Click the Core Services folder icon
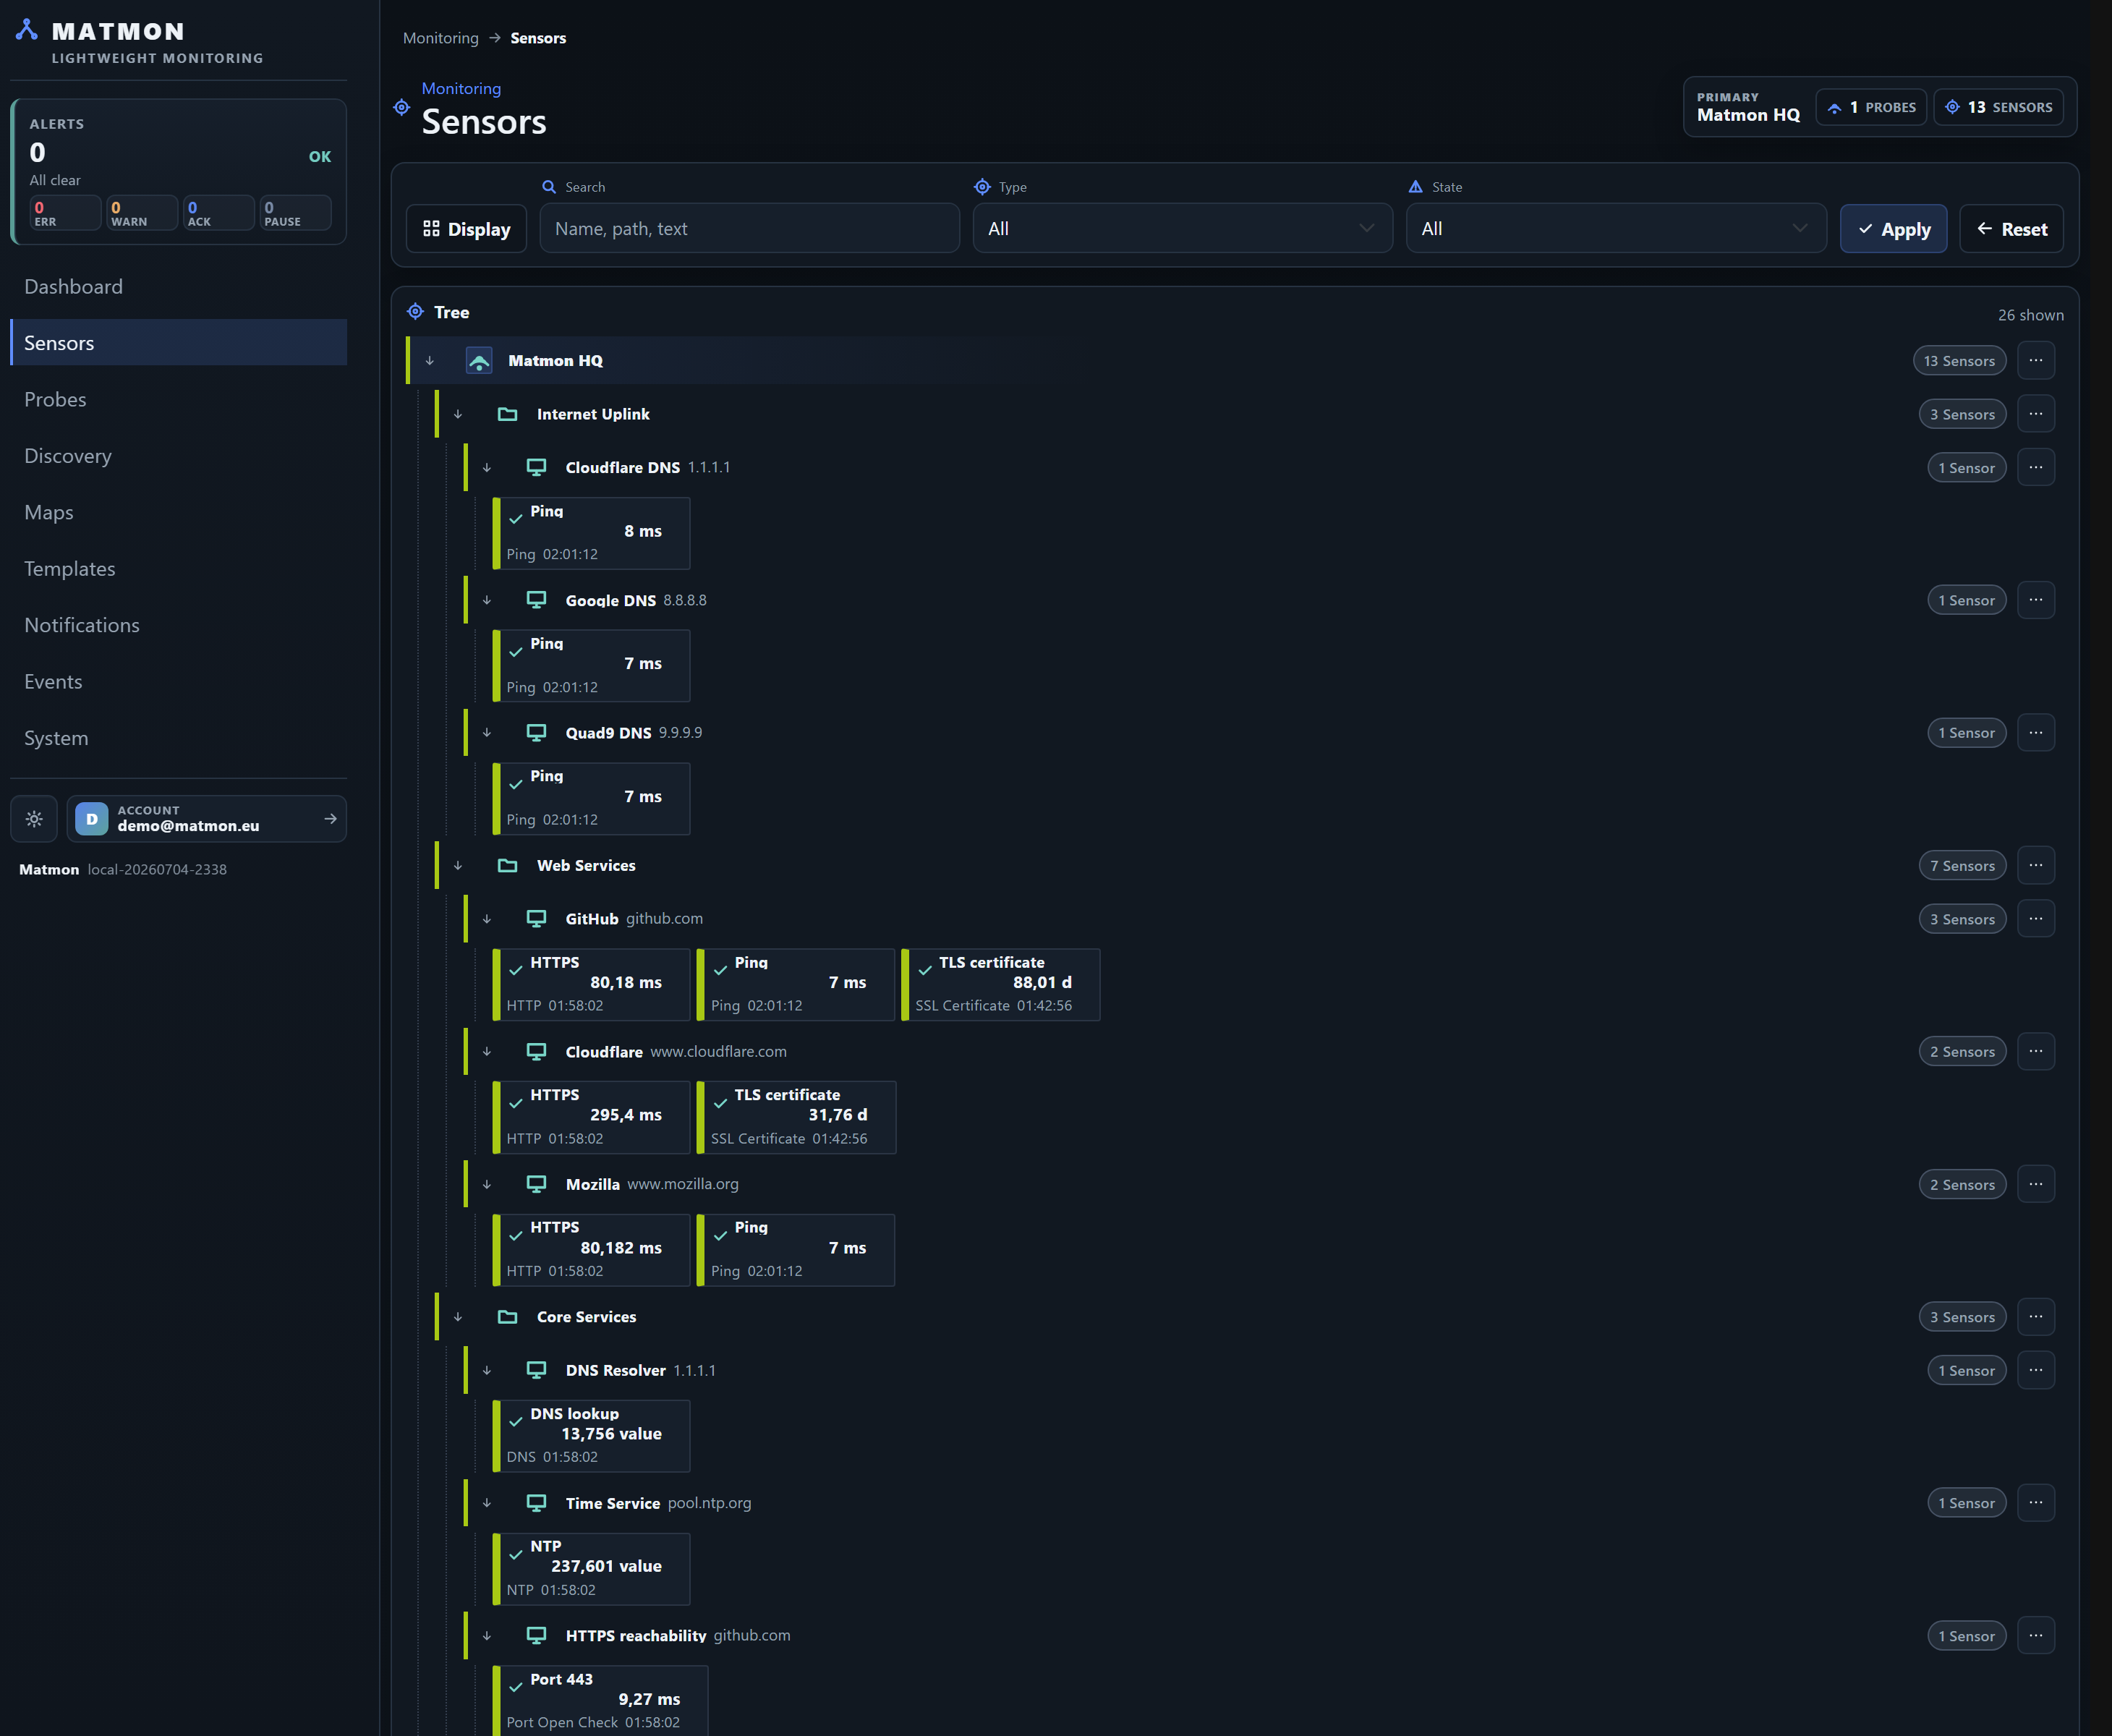The width and height of the screenshot is (2112, 1736). click(508, 1317)
